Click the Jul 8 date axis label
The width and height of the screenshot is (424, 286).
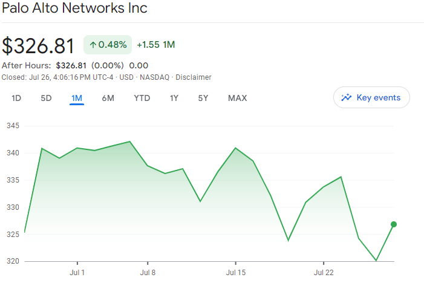(148, 273)
